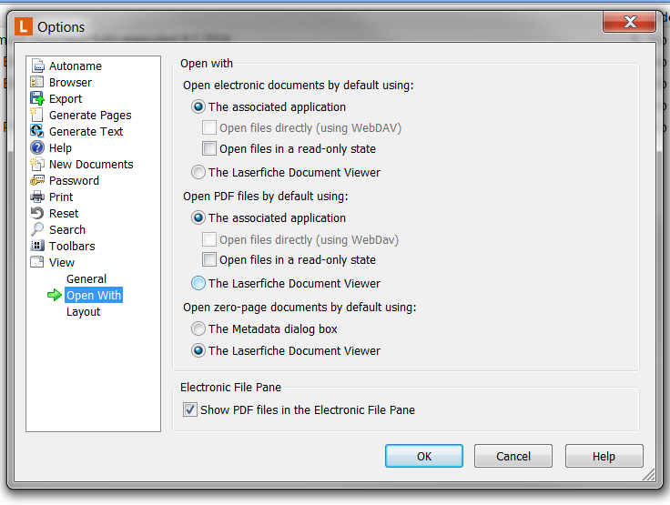Click the Browser icon in options tree
Image resolution: width=670 pixels, height=505 pixels.
tap(37, 82)
